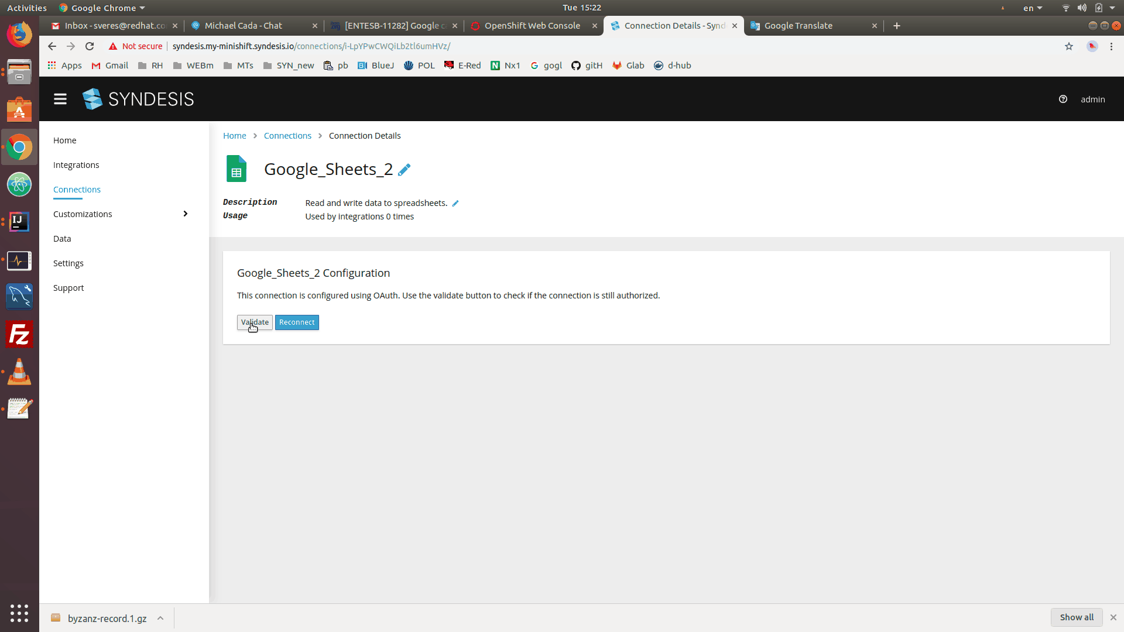The image size is (1124, 632).
Task: Show applications grid in dock
Action: tap(19, 613)
